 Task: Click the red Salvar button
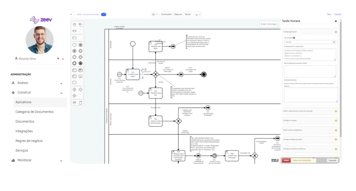coord(286,161)
